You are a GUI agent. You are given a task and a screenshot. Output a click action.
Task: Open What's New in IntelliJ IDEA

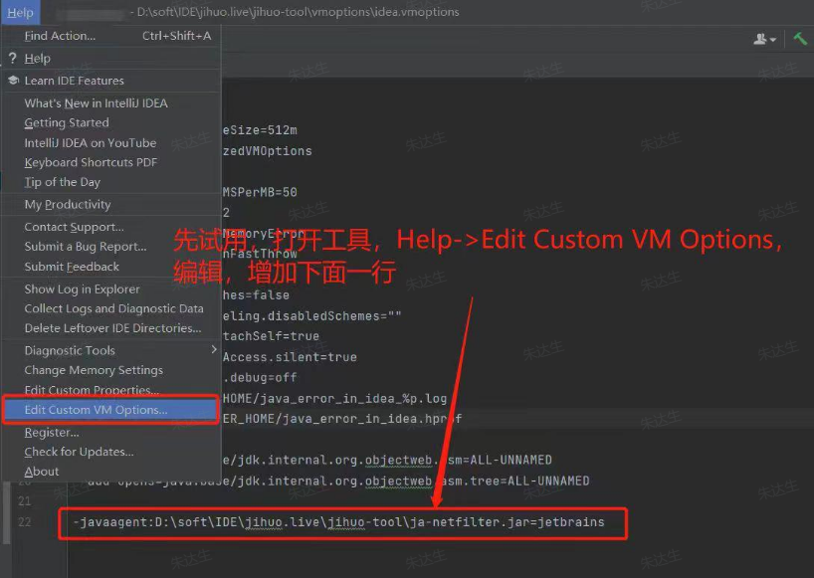tap(111, 103)
